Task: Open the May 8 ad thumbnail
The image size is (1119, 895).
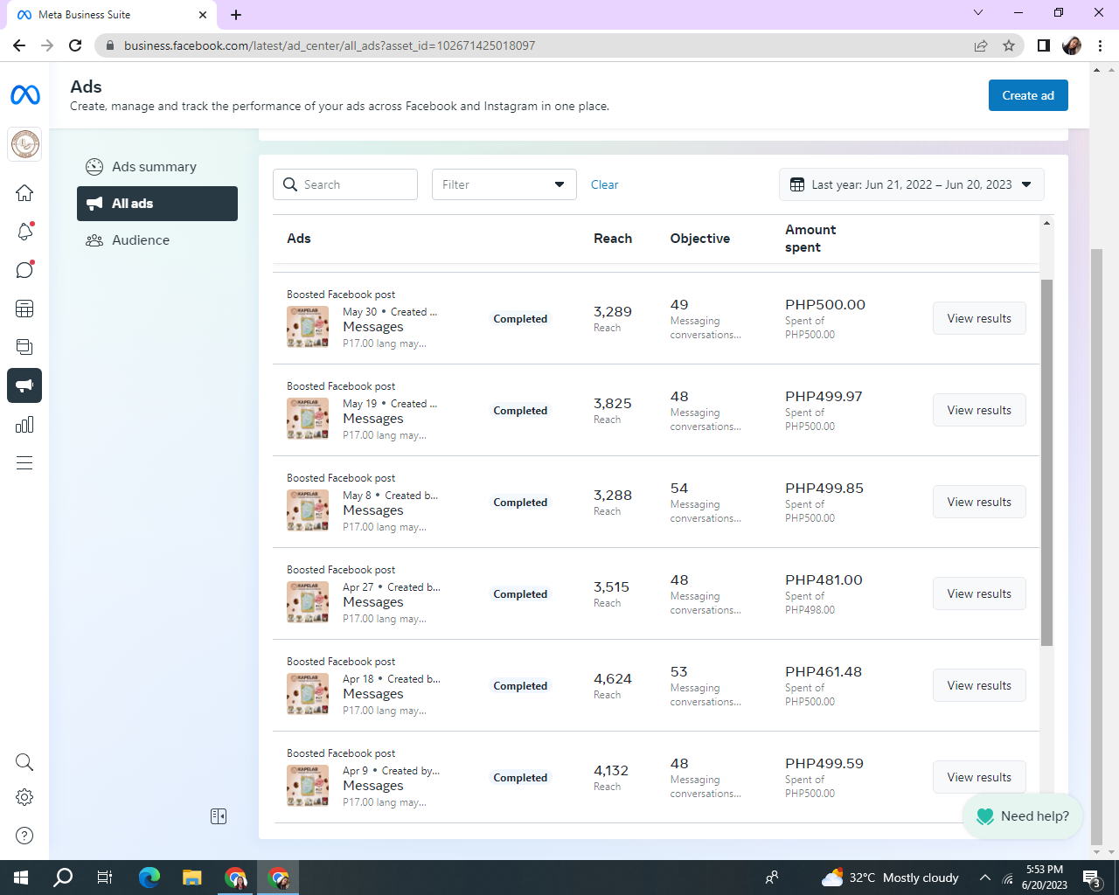Action: [308, 510]
